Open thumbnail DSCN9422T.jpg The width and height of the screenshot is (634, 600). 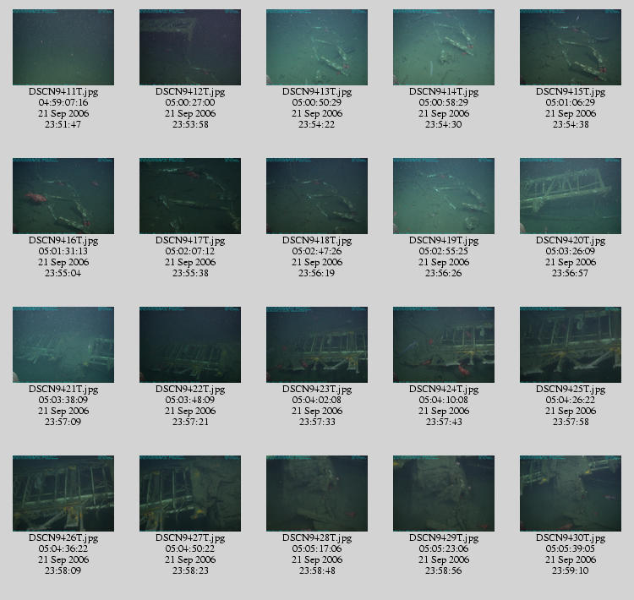pos(190,345)
